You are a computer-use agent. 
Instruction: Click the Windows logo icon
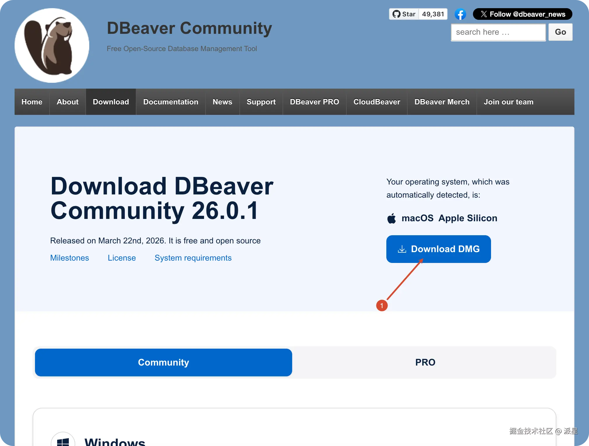(x=63, y=441)
